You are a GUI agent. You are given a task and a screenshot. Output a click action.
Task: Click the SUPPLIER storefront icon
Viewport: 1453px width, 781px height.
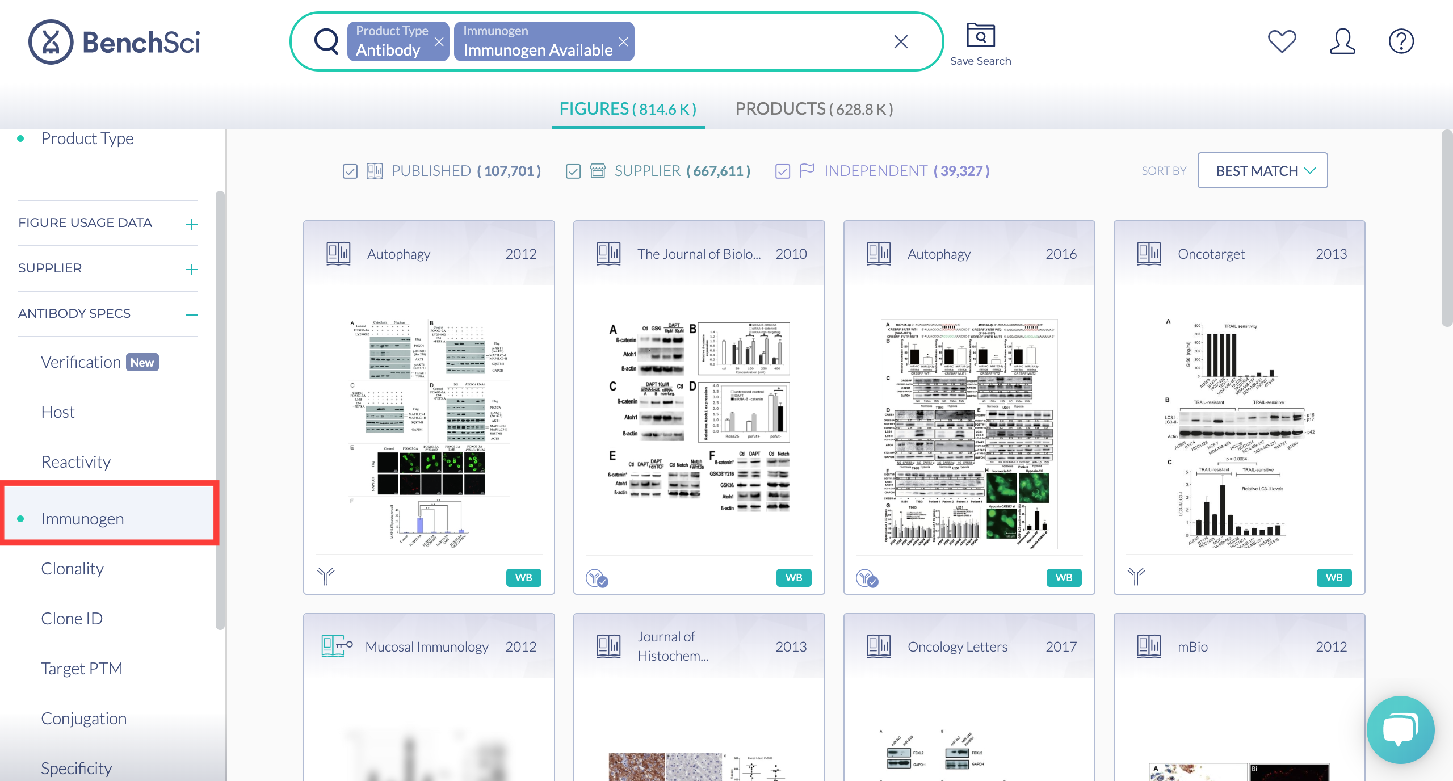[x=598, y=170]
